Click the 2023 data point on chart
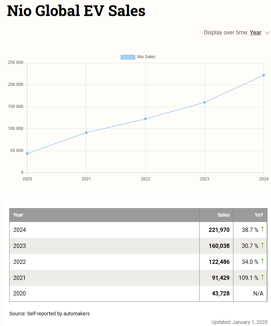271x326 pixels. [x=205, y=102]
